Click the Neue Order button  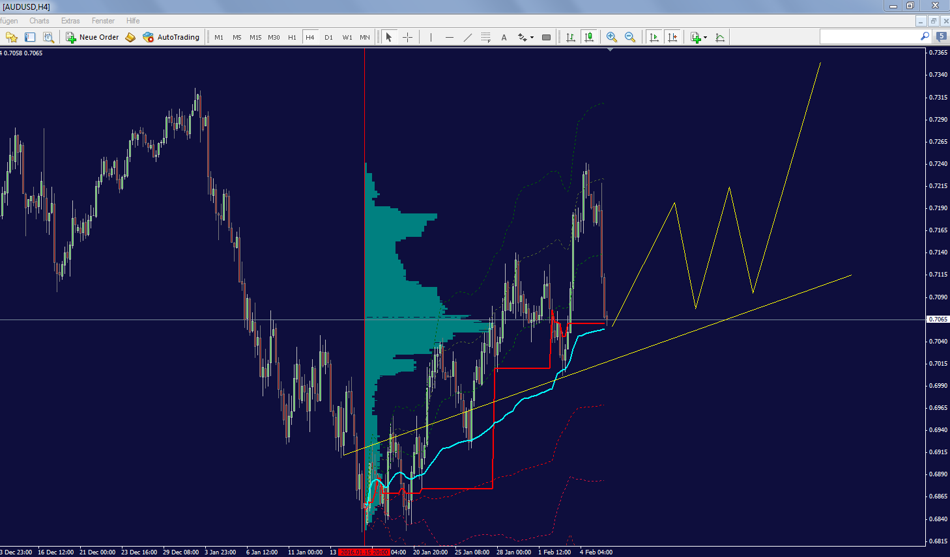[x=93, y=37]
